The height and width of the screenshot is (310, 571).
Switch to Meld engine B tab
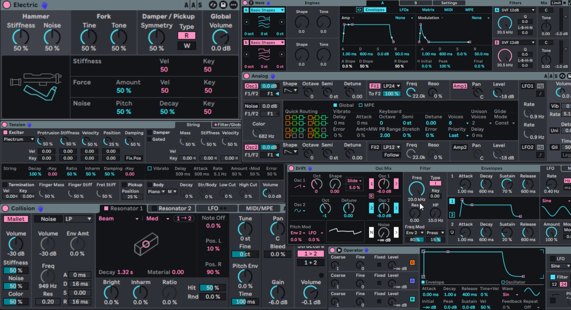pos(416,3)
